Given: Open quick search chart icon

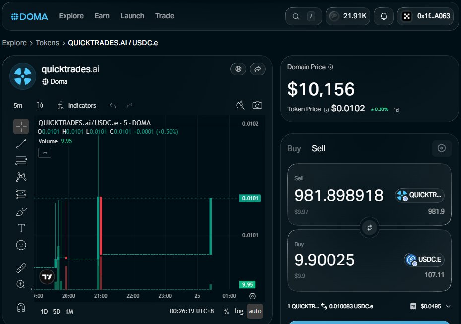Looking at the screenshot, I should point(240,105).
